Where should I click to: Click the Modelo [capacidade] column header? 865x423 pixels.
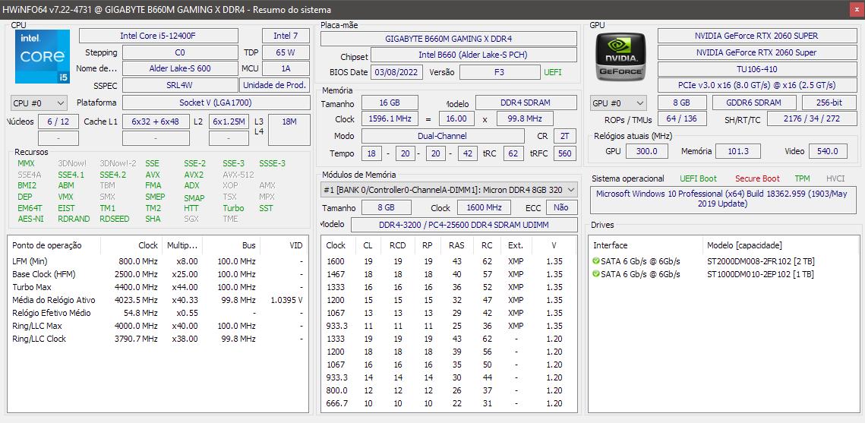780,245
